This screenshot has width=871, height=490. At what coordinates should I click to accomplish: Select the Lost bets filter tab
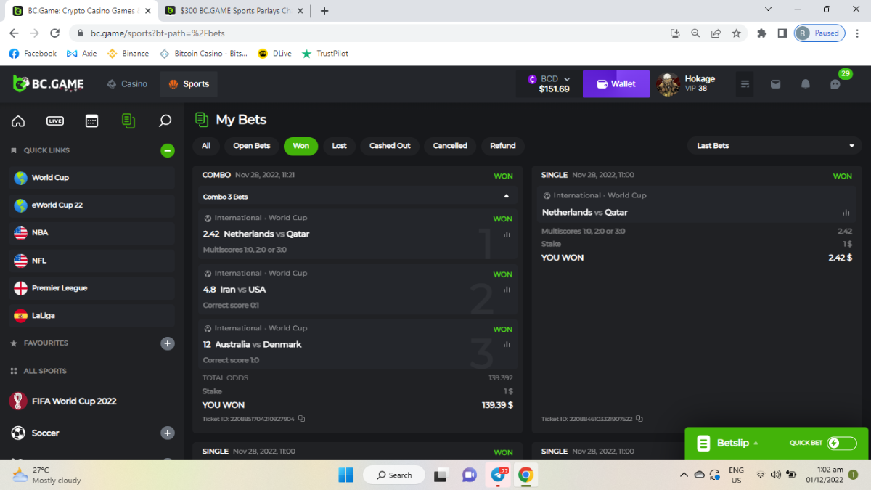coord(339,146)
